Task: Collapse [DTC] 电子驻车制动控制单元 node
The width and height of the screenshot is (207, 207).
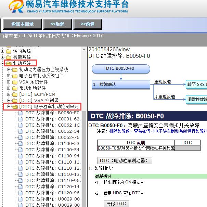Action: [x=9, y=106]
